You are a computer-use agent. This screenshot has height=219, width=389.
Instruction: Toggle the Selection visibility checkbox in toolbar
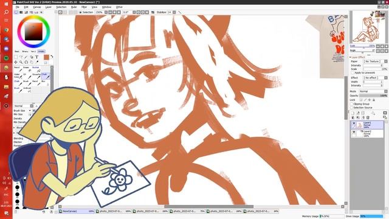(80, 12)
